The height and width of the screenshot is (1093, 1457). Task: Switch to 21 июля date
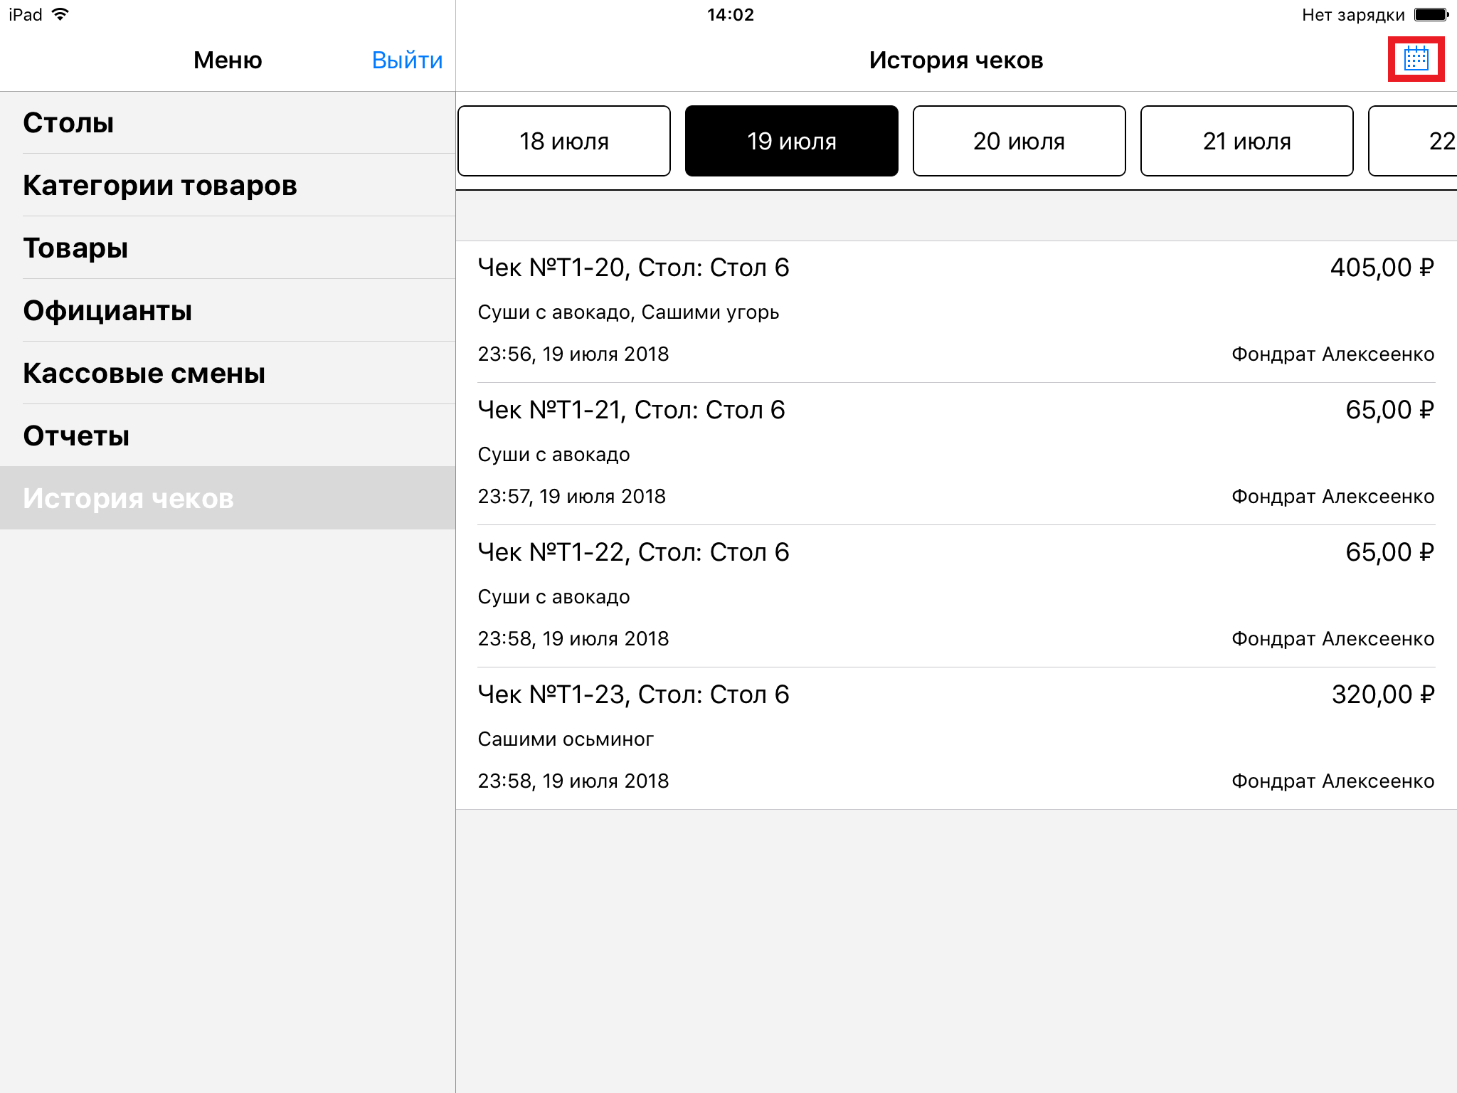(1246, 141)
